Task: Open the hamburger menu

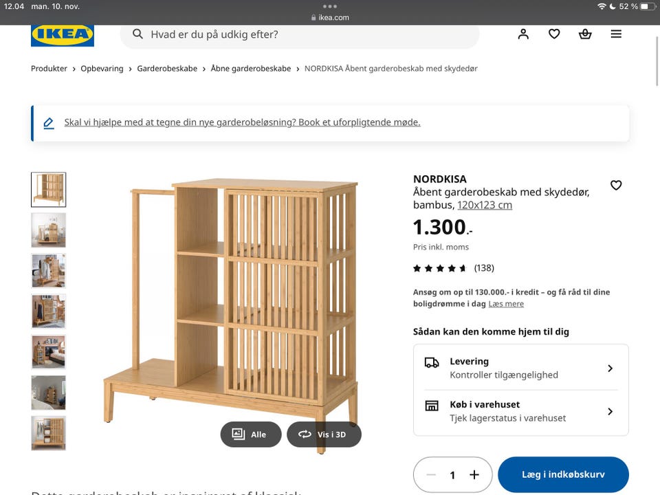Action: pos(616,34)
